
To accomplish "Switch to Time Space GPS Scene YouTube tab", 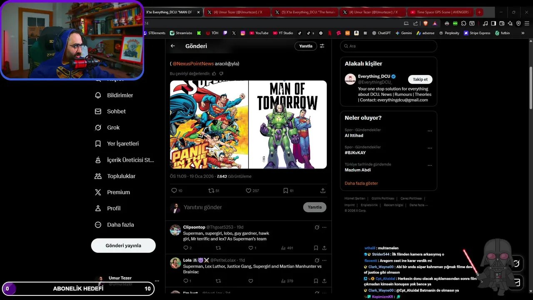I will click(x=441, y=12).
